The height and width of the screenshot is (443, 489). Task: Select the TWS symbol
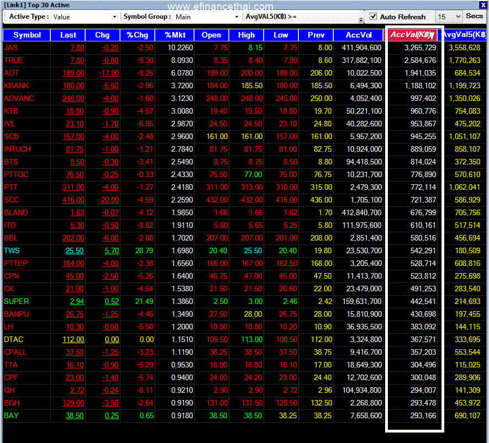pos(12,250)
